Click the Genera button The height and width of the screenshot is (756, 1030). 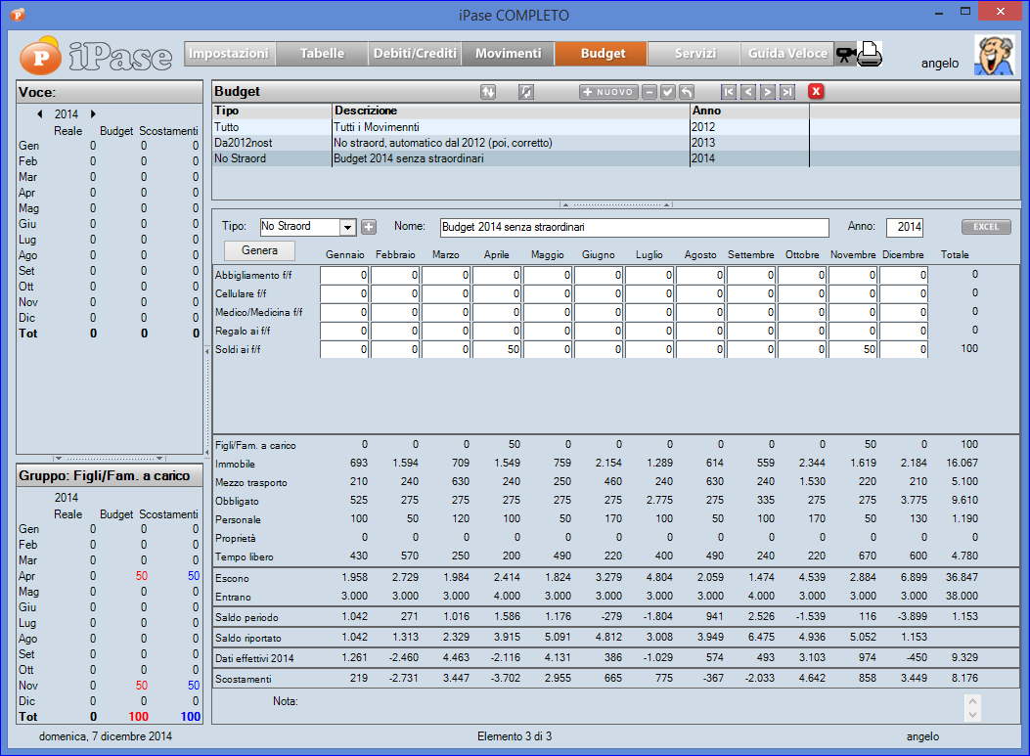click(x=258, y=250)
